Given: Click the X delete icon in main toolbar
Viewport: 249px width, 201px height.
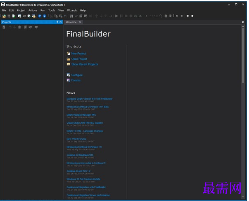Looking at the screenshot, I should point(90,16).
